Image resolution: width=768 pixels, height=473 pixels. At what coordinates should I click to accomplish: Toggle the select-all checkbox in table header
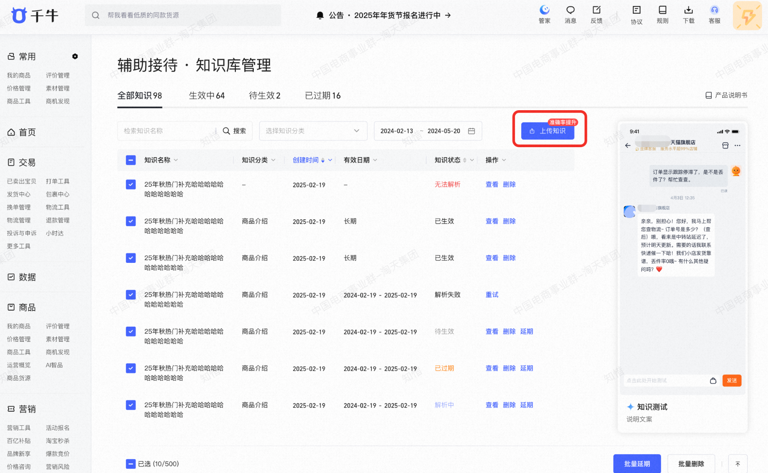point(131,160)
